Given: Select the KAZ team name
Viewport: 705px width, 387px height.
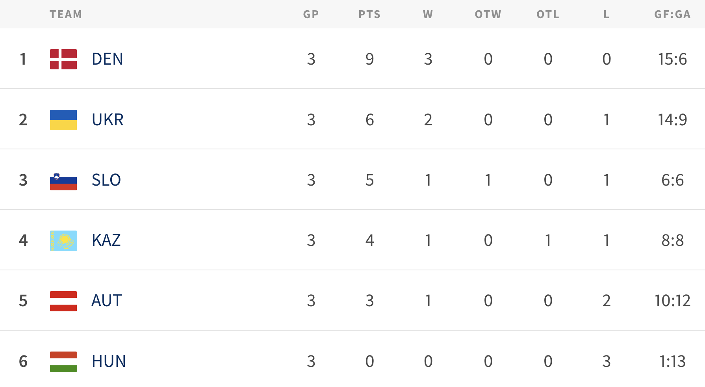Looking at the screenshot, I should coord(106,240).
